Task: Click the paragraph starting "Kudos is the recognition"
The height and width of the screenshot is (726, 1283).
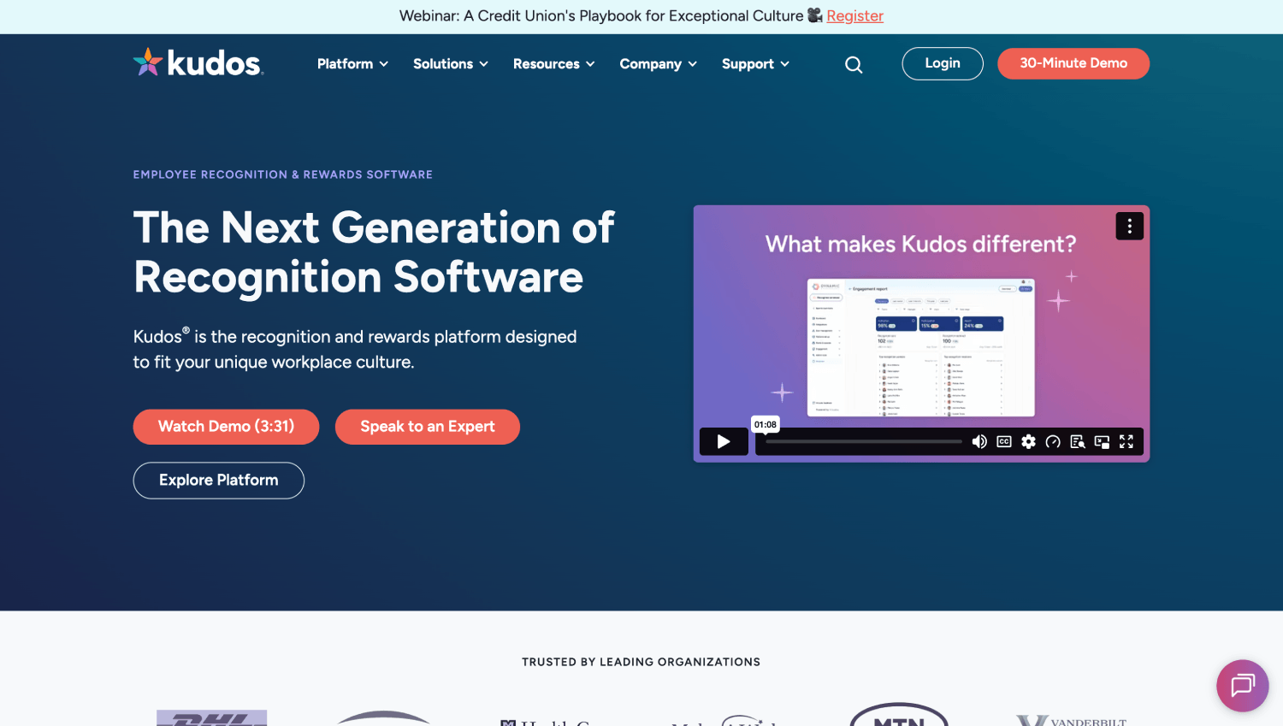Action: 355,349
